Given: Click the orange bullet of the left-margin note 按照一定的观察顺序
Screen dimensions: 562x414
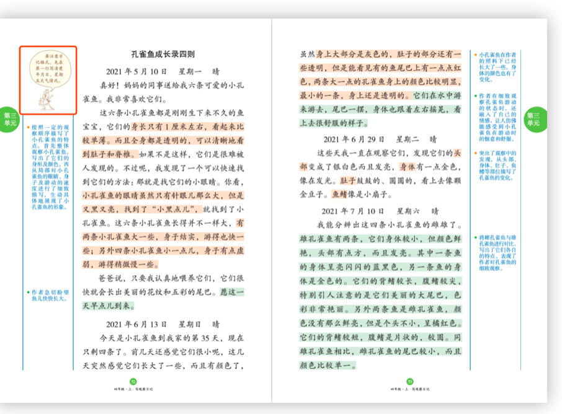Looking at the screenshot, I should click(x=28, y=126).
